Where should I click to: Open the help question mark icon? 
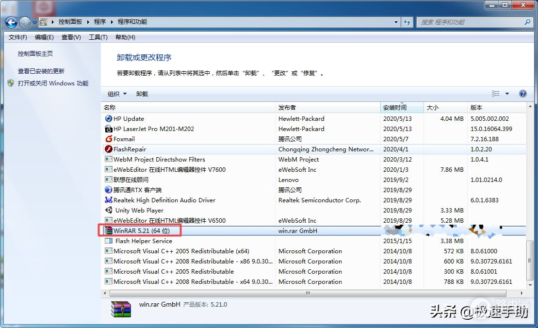(522, 94)
